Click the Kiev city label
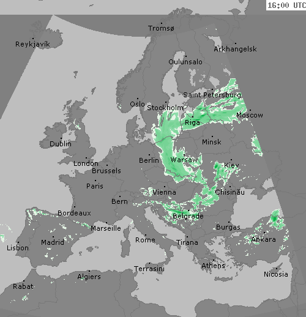The width and height of the screenshot is (306, 317). 231,165
